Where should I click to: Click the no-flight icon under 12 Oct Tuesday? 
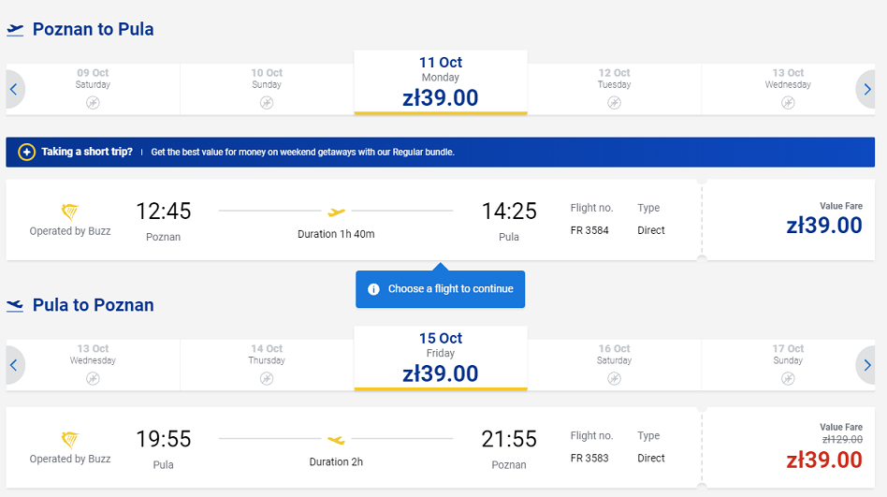coord(615,102)
